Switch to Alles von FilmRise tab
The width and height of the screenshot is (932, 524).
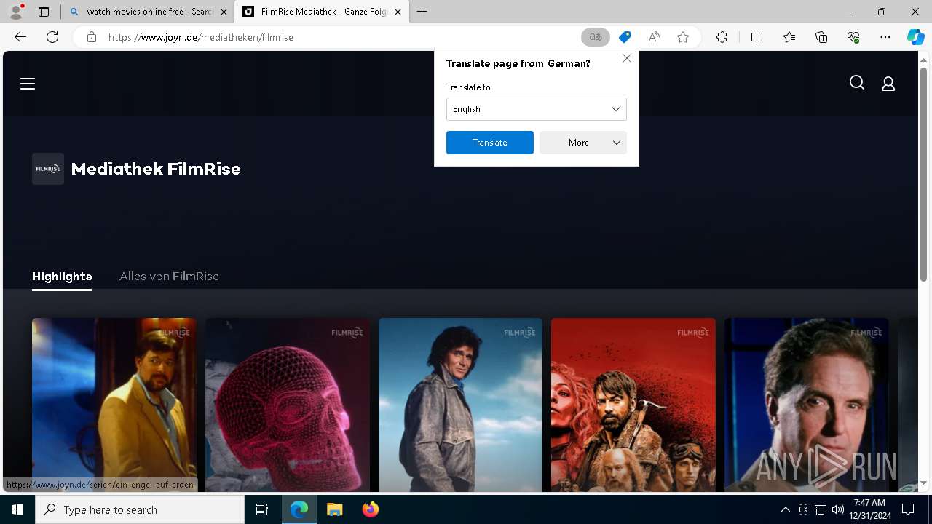[x=169, y=277]
